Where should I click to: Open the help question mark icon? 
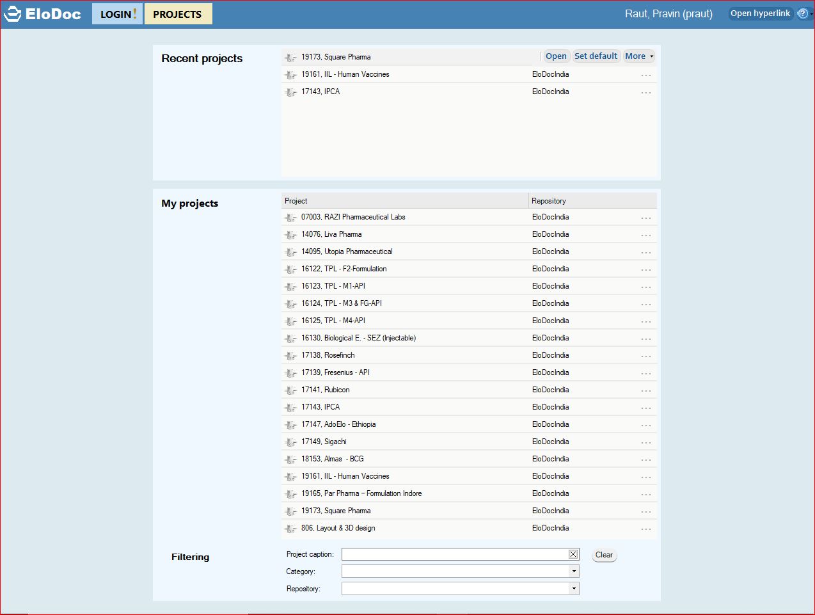point(802,13)
